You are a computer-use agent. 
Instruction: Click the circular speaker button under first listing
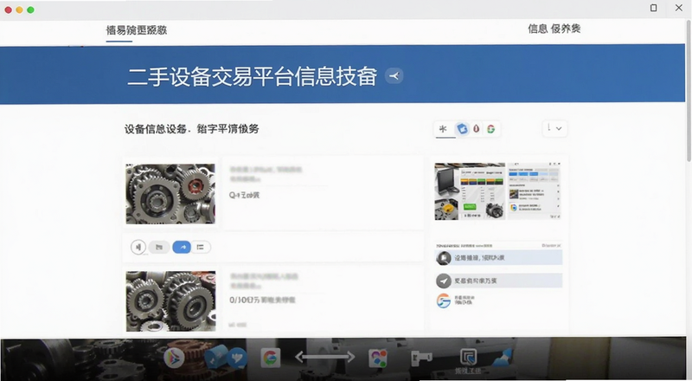(138, 247)
